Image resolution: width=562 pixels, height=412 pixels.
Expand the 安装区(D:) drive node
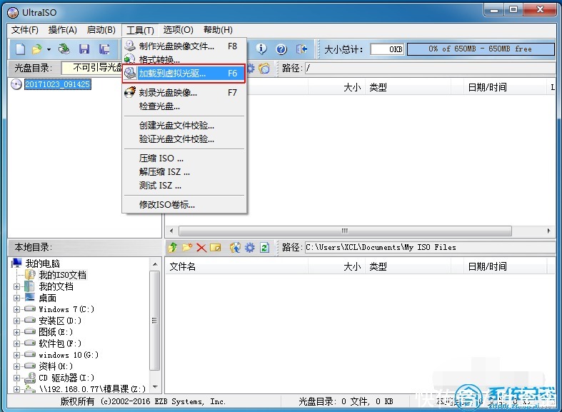(16, 321)
